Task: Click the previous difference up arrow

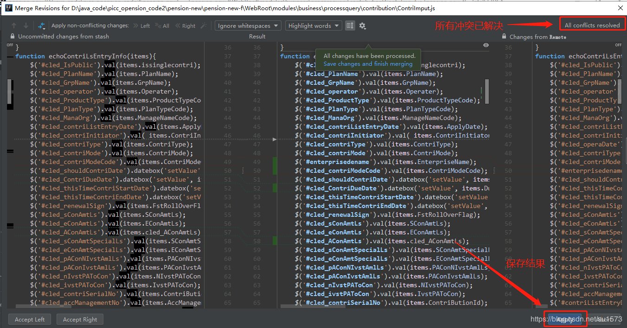Action: point(14,26)
